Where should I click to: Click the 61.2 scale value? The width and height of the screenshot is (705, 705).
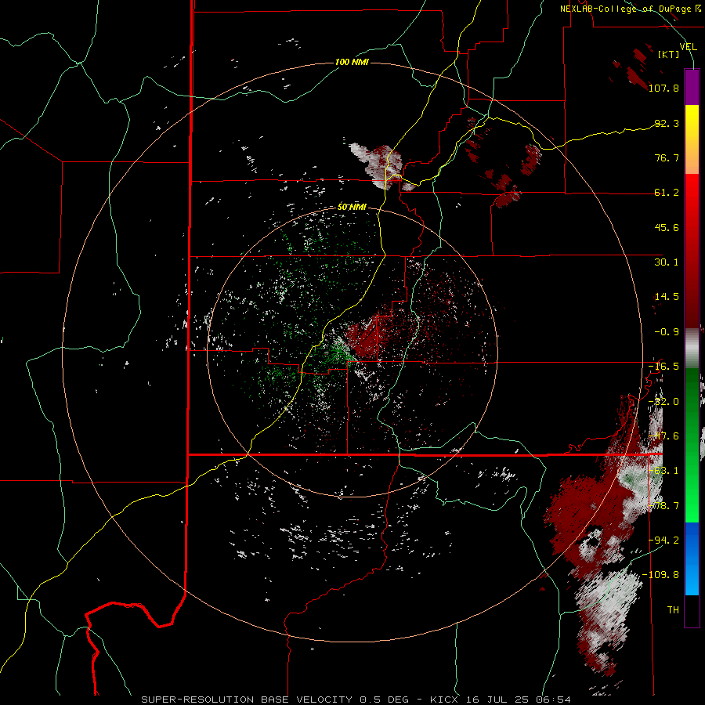click(667, 193)
